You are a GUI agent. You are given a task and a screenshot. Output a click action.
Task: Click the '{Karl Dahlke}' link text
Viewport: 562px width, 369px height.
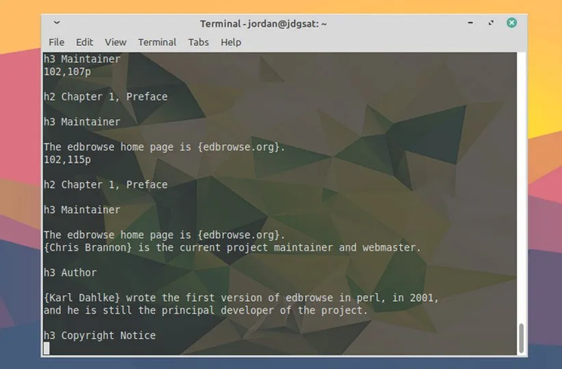point(82,298)
